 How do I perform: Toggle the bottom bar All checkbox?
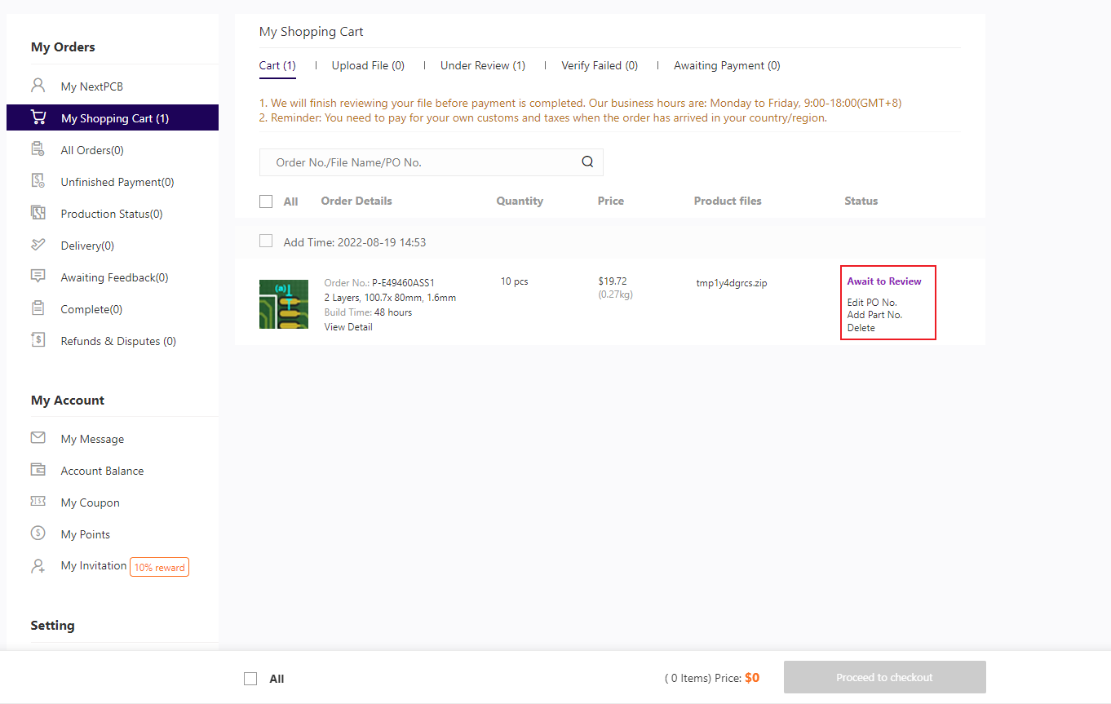[x=251, y=679]
